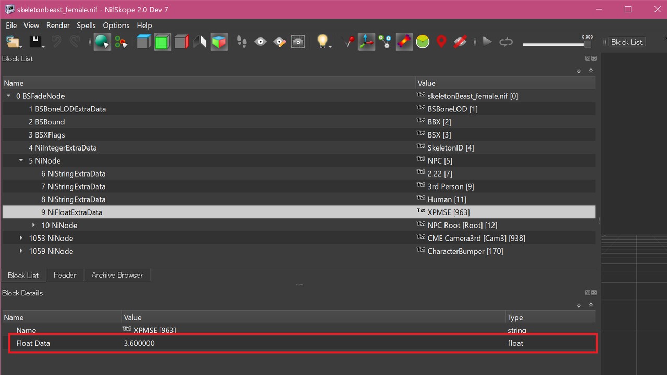Expand the 10 NiNode tree node

pyautogui.click(x=34, y=225)
